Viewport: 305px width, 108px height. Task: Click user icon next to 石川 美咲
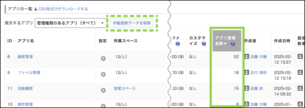[247, 72]
